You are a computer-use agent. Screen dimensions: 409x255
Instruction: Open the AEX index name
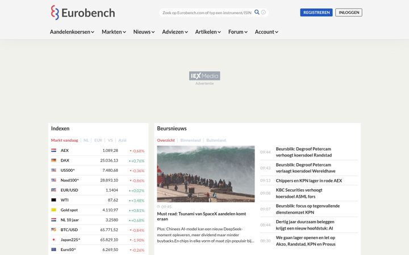[65, 150]
